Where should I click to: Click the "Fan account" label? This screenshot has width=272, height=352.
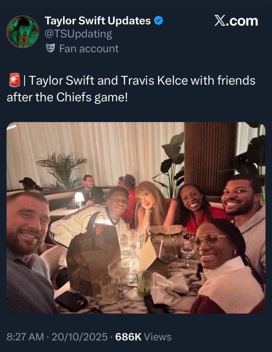(88, 49)
